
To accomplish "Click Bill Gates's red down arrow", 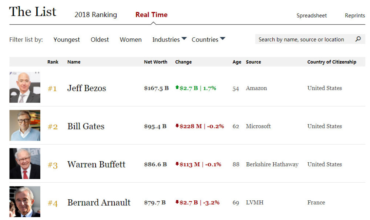I will pos(177,126).
